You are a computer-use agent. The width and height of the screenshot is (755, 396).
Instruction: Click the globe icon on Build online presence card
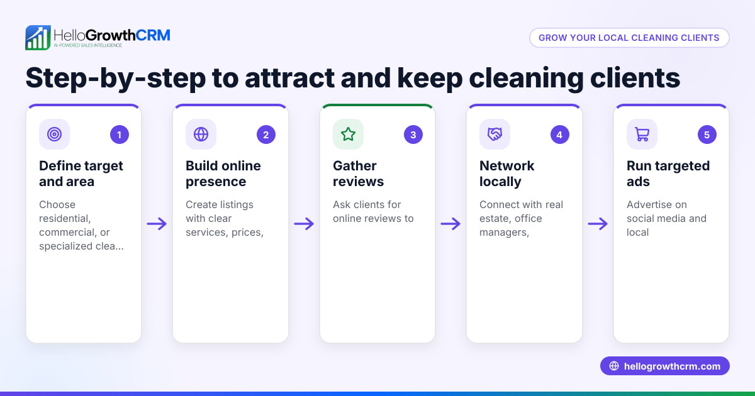pos(201,135)
